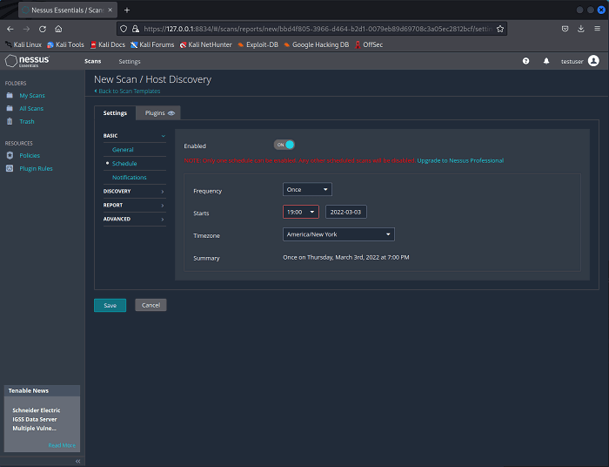Open the Google Hacking DB bookmark
609x467 pixels.
pyautogui.click(x=316, y=44)
